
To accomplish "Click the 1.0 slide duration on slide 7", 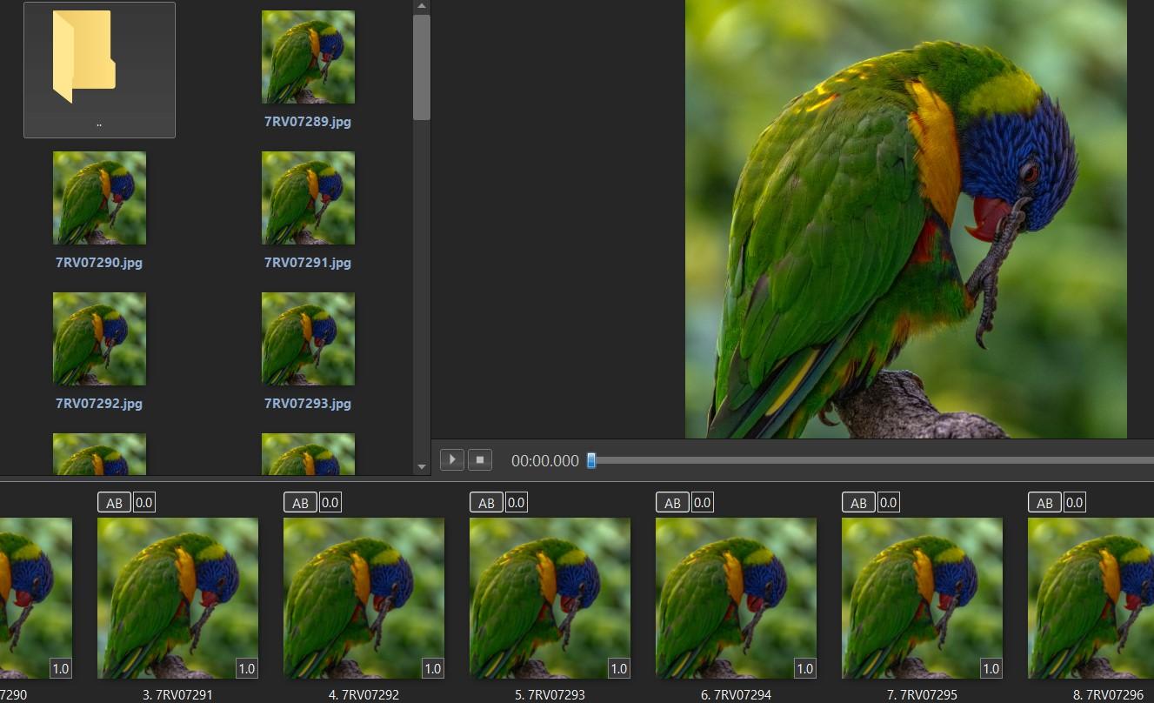I will coord(991,668).
